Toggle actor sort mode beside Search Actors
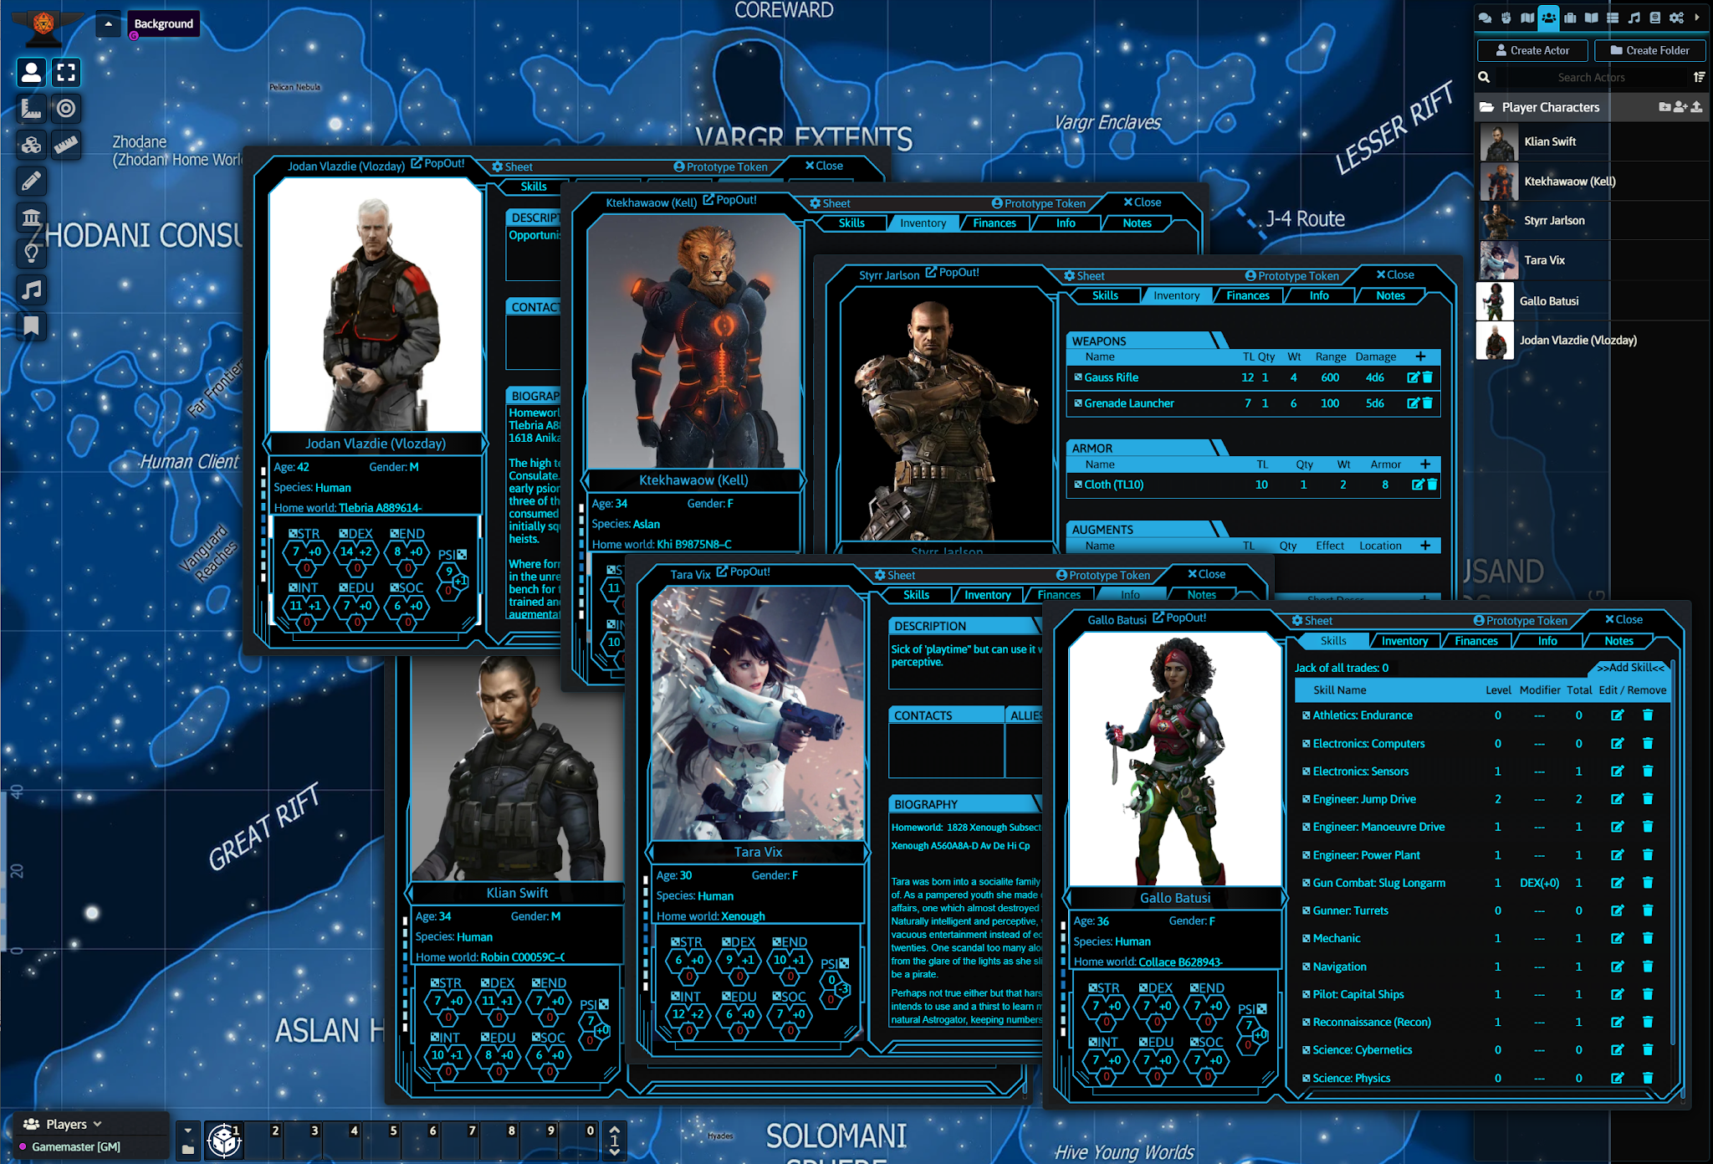The width and height of the screenshot is (1713, 1164). click(x=1699, y=77)
